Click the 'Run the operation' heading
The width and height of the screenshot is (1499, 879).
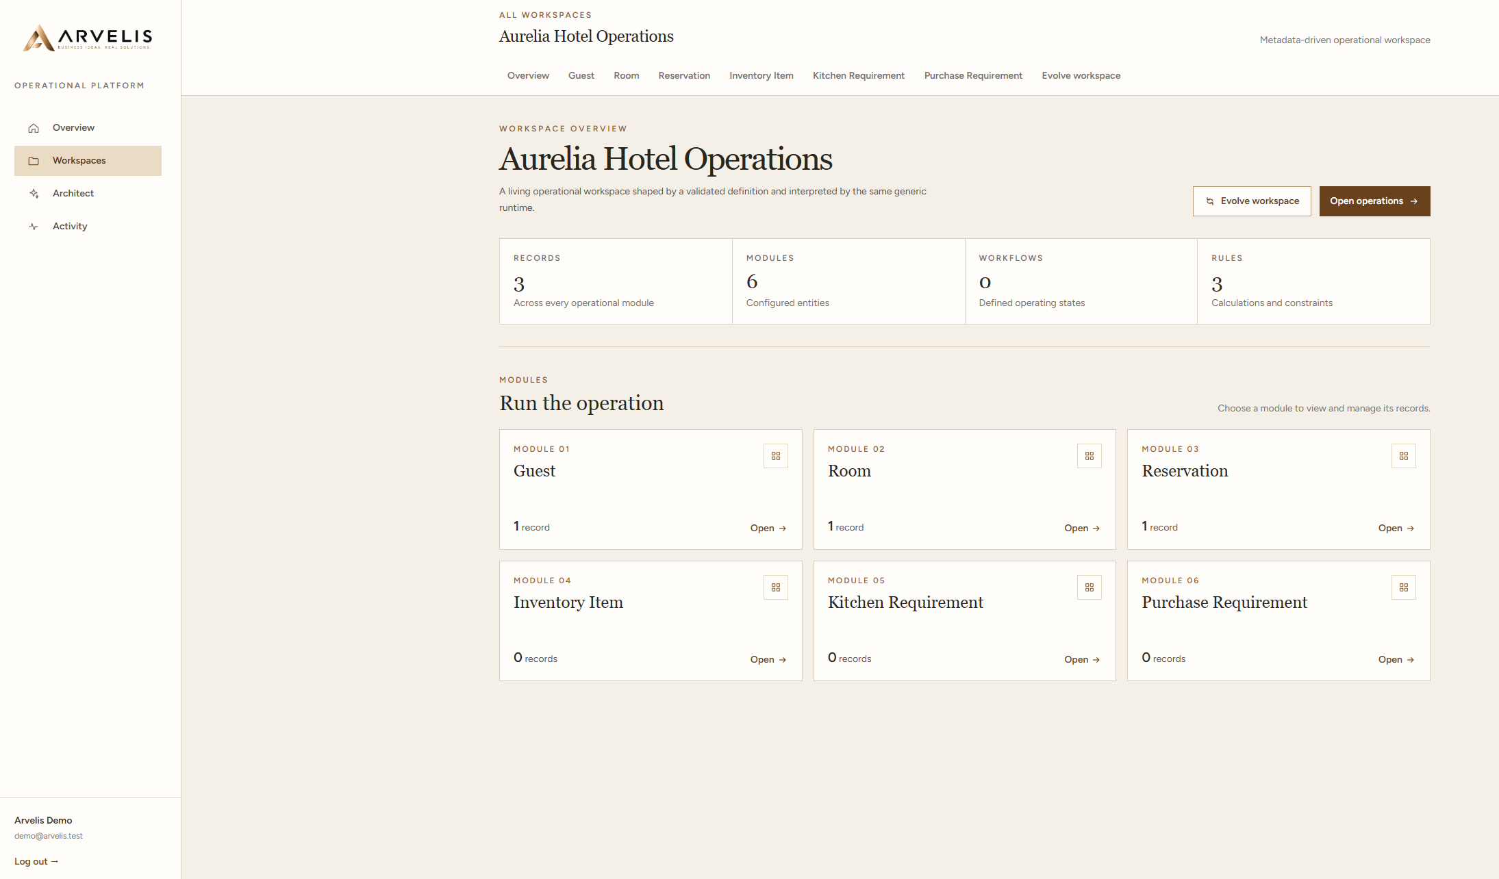581,403
